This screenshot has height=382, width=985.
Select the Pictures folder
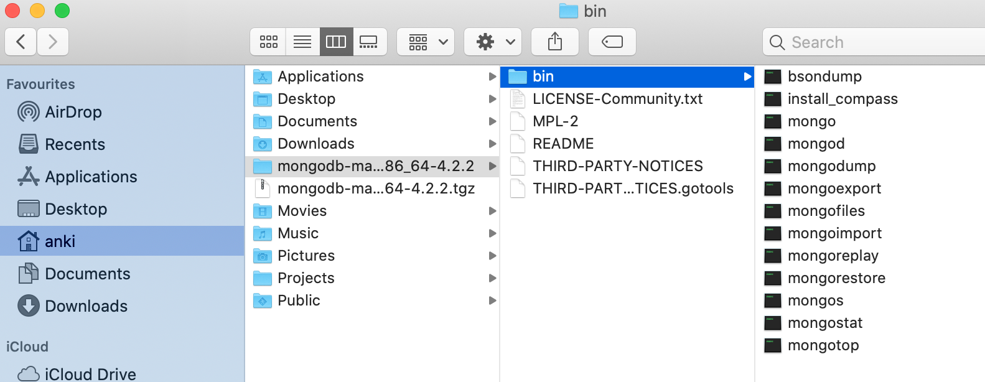click(372, 256)
